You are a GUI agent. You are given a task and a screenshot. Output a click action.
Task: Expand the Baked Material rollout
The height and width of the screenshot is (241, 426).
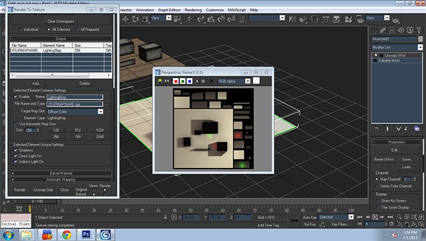click(61, 173)
